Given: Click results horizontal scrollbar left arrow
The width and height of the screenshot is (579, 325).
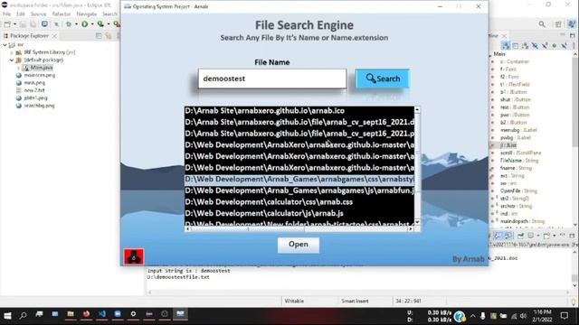Looking at the screenshot, I should pyautogui.click(x=187, y=228).
